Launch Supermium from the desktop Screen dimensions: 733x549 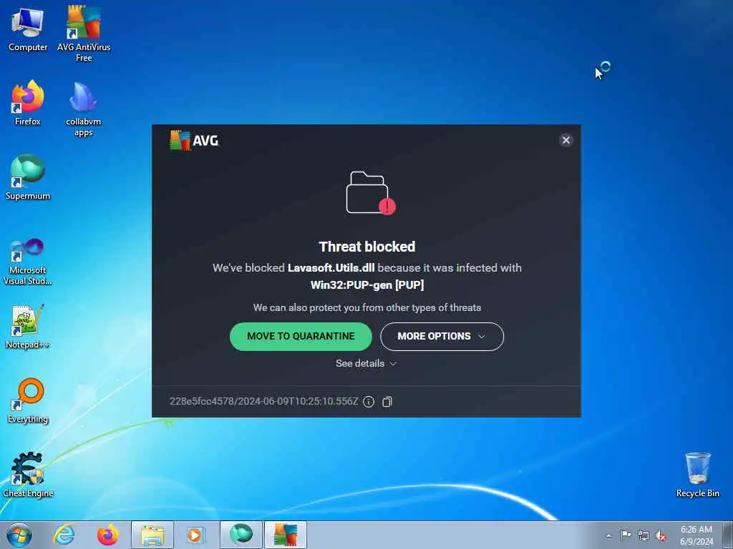(28, 178)
